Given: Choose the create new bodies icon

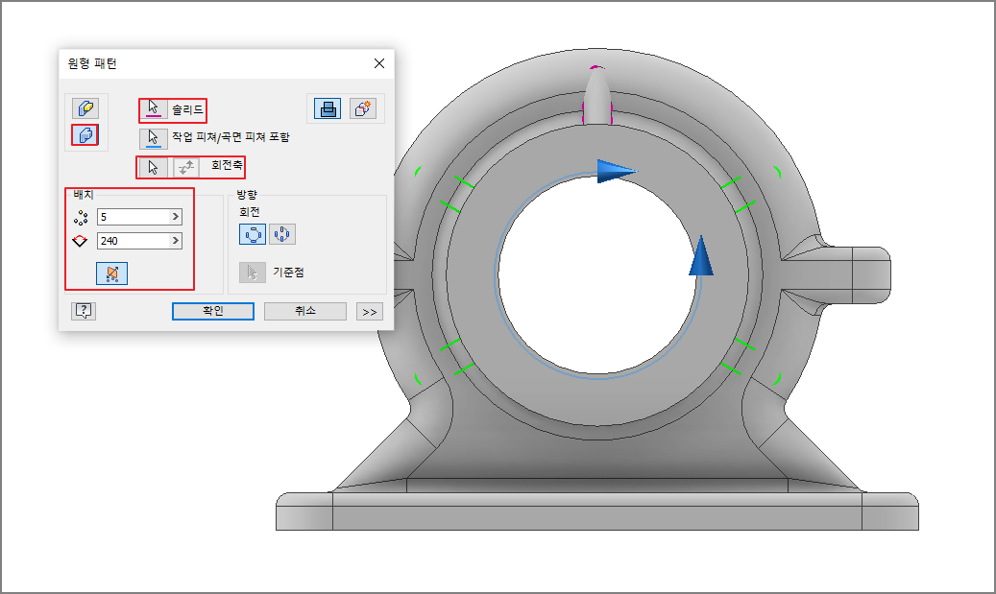Looking at the screenshot, I should click(x=363, y=108).
